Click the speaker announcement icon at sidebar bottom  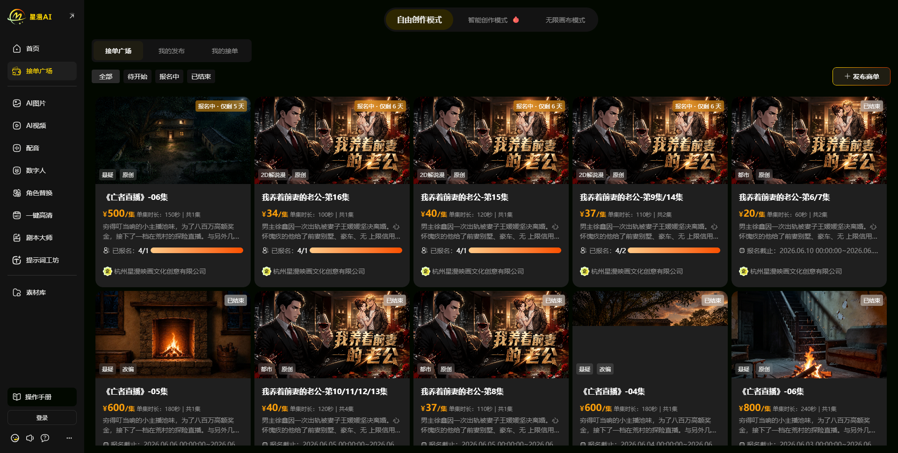tap(30, 438)
